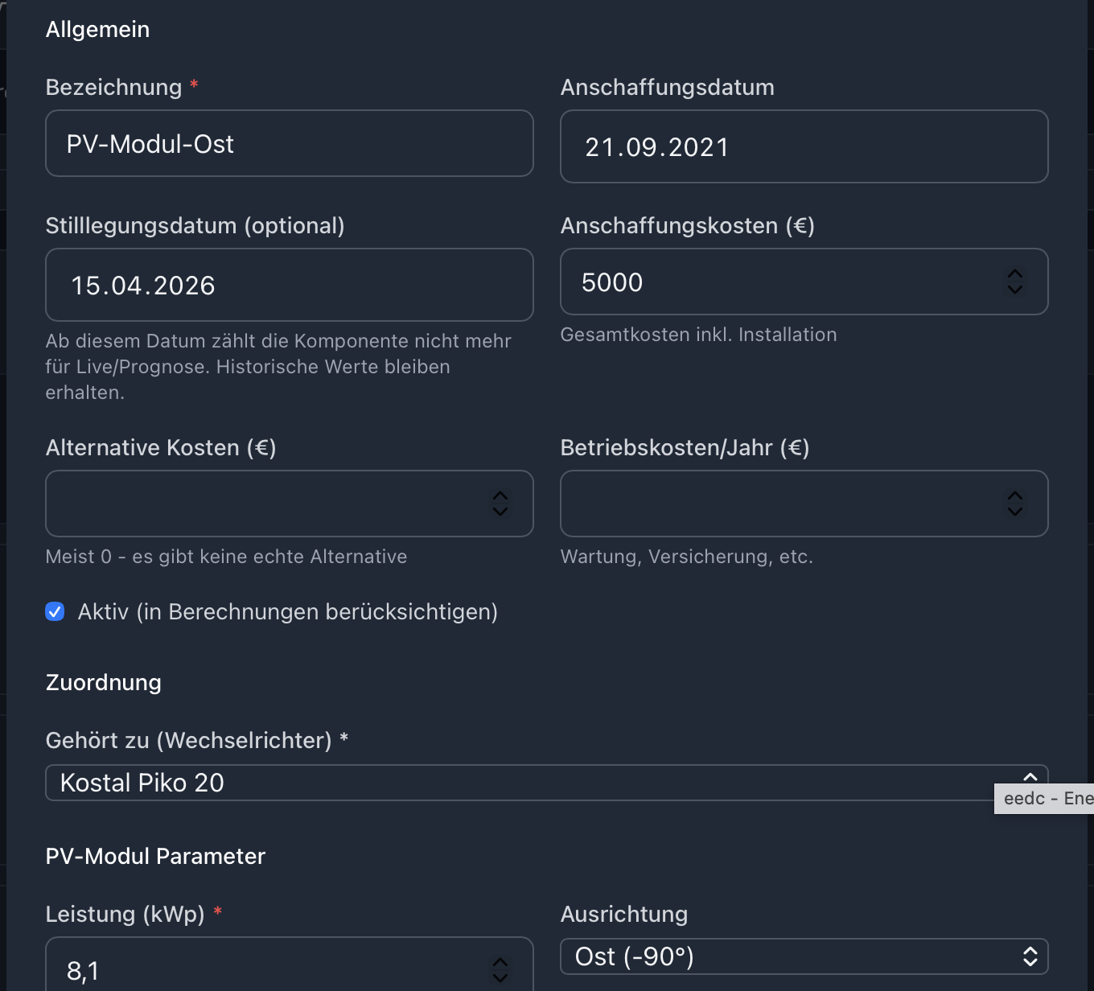Focus the empty Alternative Kosten field
This screenshot has height=991, width=1094.
tap(265, 504)
